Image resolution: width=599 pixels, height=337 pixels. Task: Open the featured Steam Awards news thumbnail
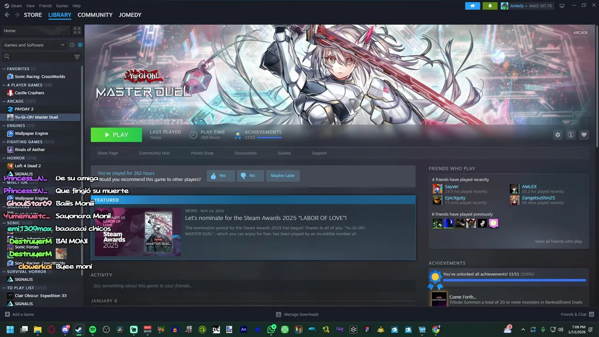point(138,232)
